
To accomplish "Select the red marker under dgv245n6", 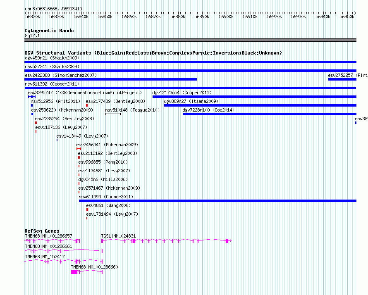I will tap(79, 183).
